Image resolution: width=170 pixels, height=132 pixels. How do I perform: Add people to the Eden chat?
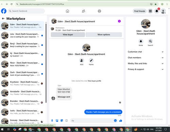click(82, 61)
